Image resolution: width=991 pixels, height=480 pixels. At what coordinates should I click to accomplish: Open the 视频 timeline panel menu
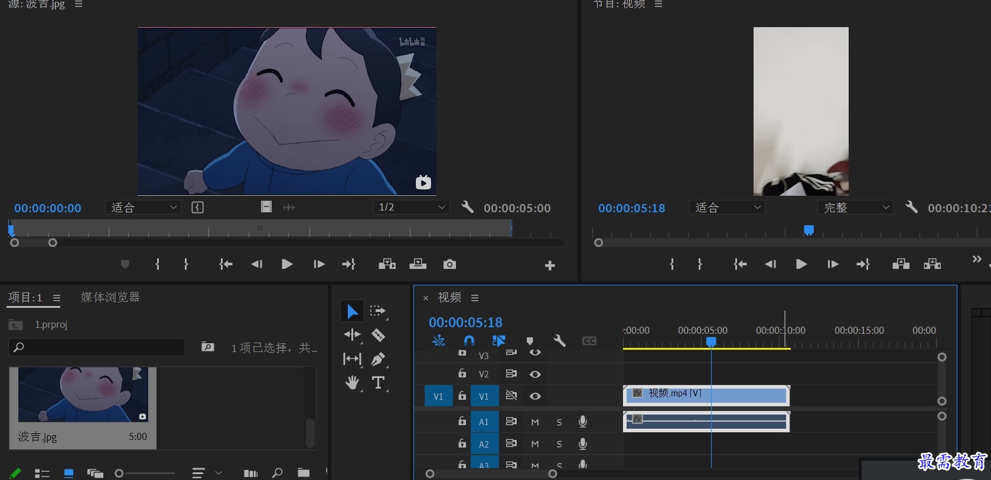[x=475, y=298]
